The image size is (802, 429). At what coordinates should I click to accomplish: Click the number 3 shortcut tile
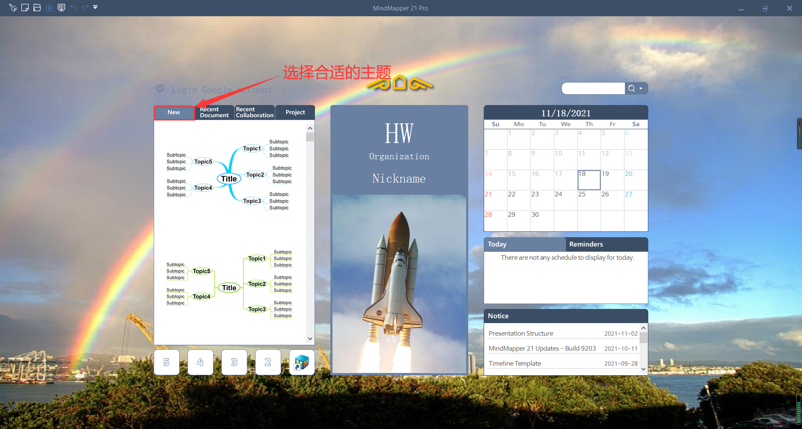coord(234,362)
